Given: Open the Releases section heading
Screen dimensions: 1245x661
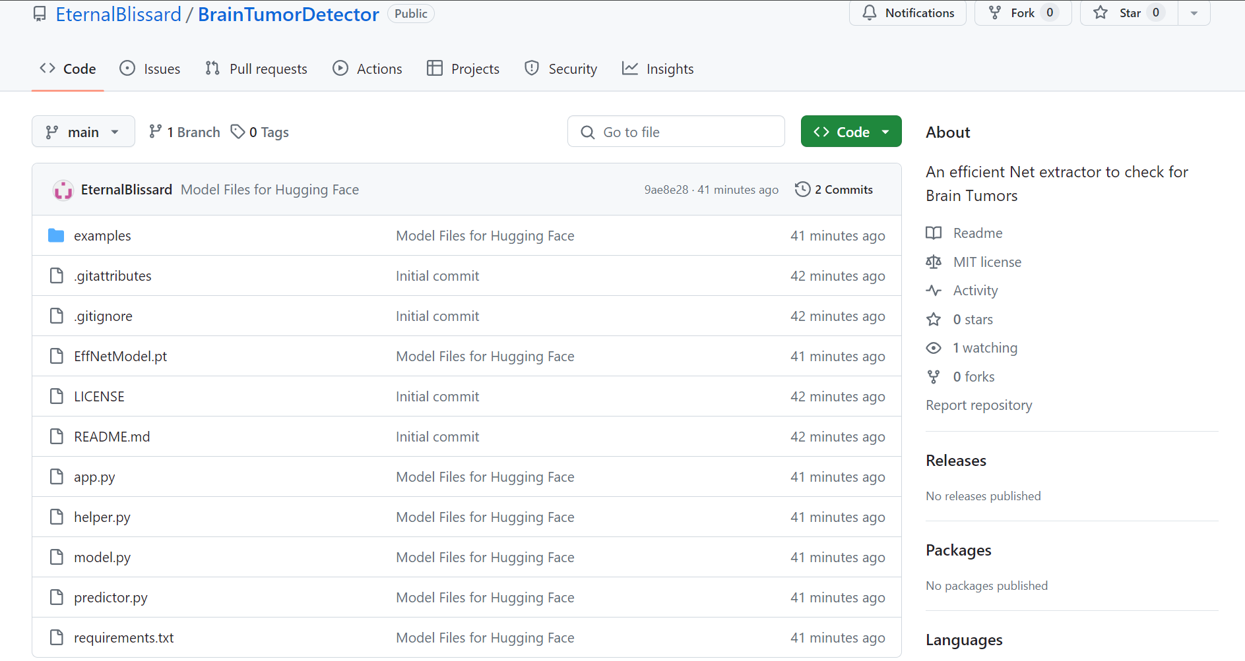Looking at the screenshot, I should click(x=956, y=461).
